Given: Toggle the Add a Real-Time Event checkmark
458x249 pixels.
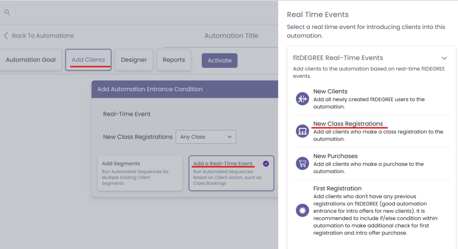Looking at the screenshot, I should click(x=266, y=164).
